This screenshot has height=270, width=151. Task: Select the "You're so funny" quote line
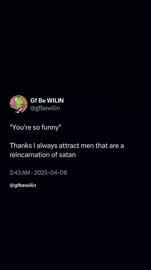click(35, 128)
